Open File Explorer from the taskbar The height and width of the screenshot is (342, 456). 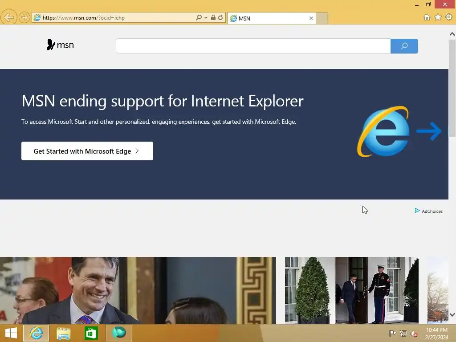[63, 333]
